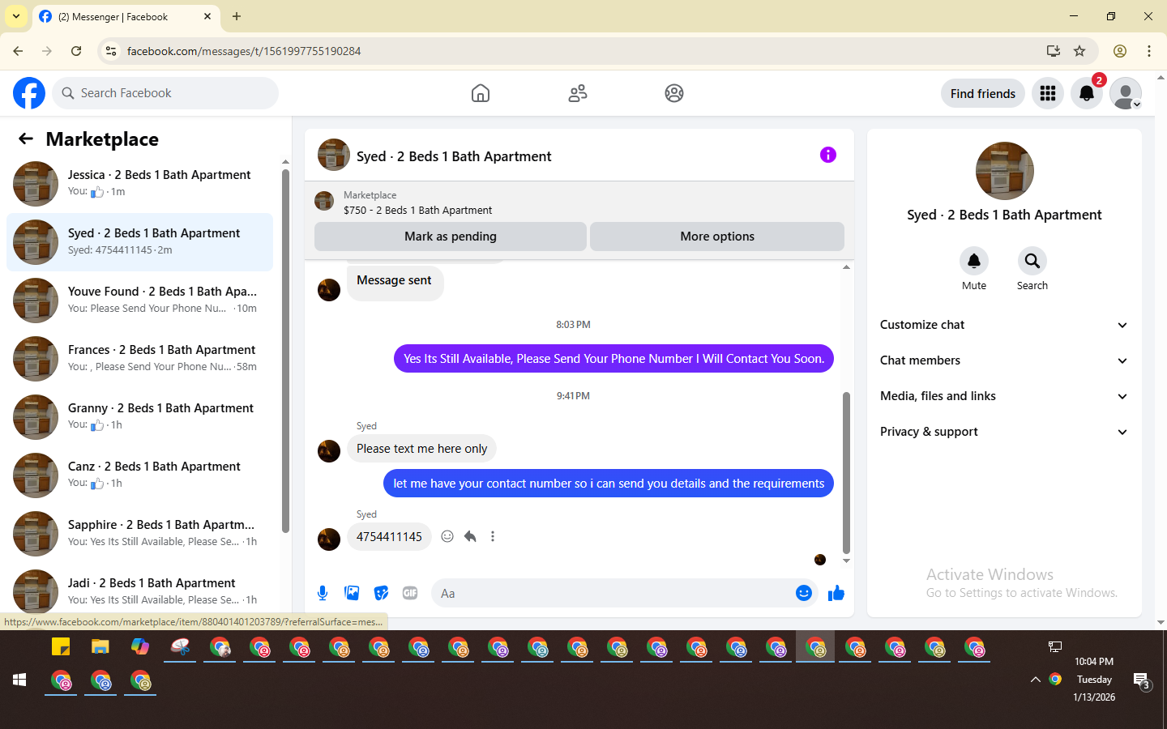The width and height of the screenshot is (1167, 729).
Task: Click the voice clip microphone icon
Action: pyautogui.click(x=323, y=593)
